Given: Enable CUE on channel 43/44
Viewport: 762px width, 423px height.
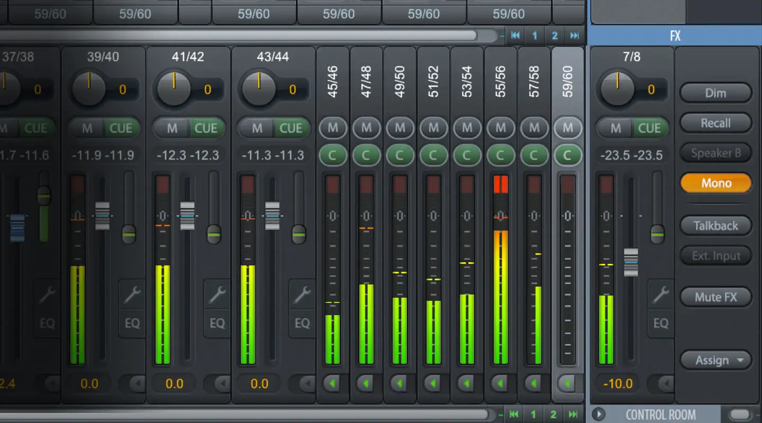Looking at the screenshot, I should [292, 128].
